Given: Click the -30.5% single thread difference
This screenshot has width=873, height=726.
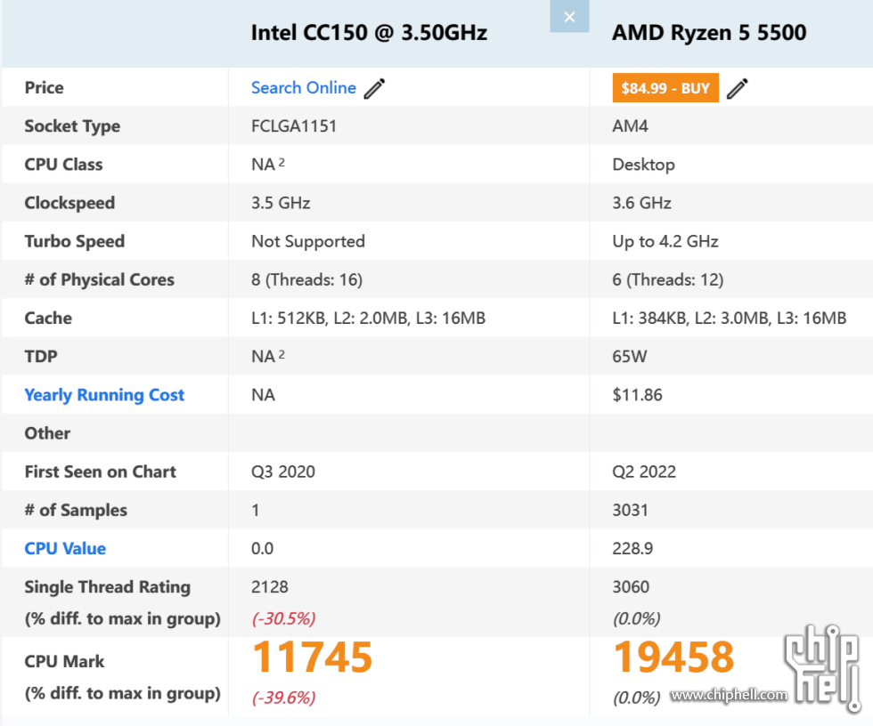Looking at the screenshot, I should 284,618.
